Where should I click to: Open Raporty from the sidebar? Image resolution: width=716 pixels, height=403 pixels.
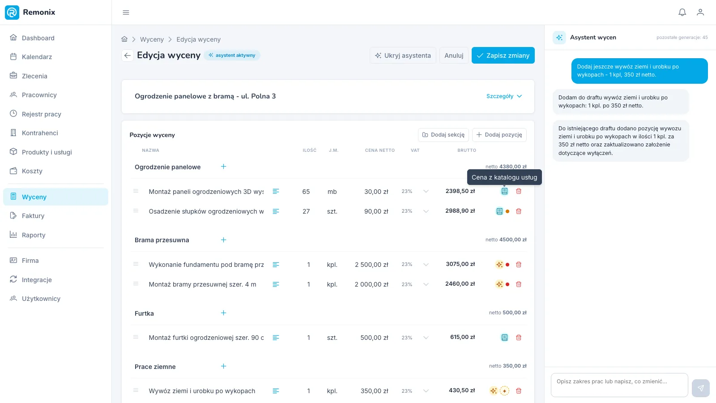55,235
